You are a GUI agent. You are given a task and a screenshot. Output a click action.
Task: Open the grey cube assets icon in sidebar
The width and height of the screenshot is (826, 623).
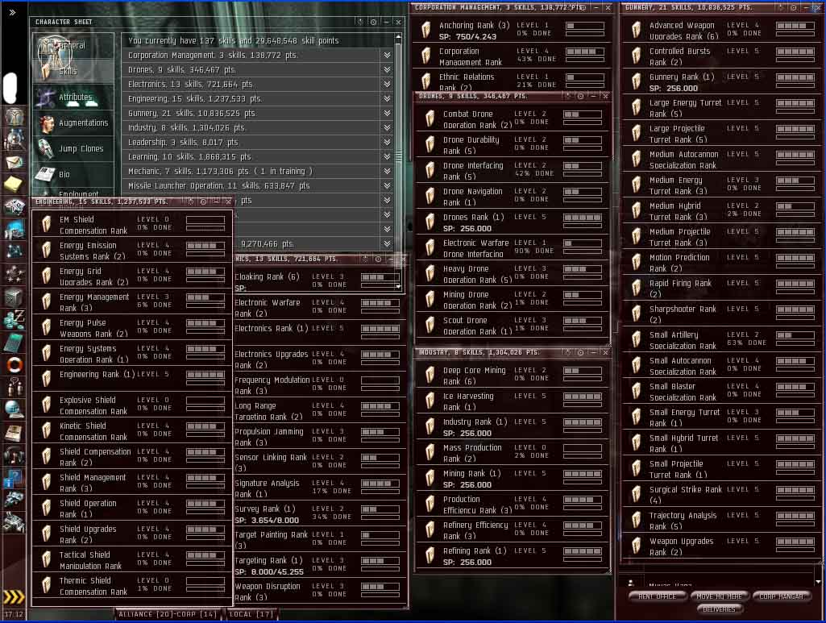click(x=13, y=297)
